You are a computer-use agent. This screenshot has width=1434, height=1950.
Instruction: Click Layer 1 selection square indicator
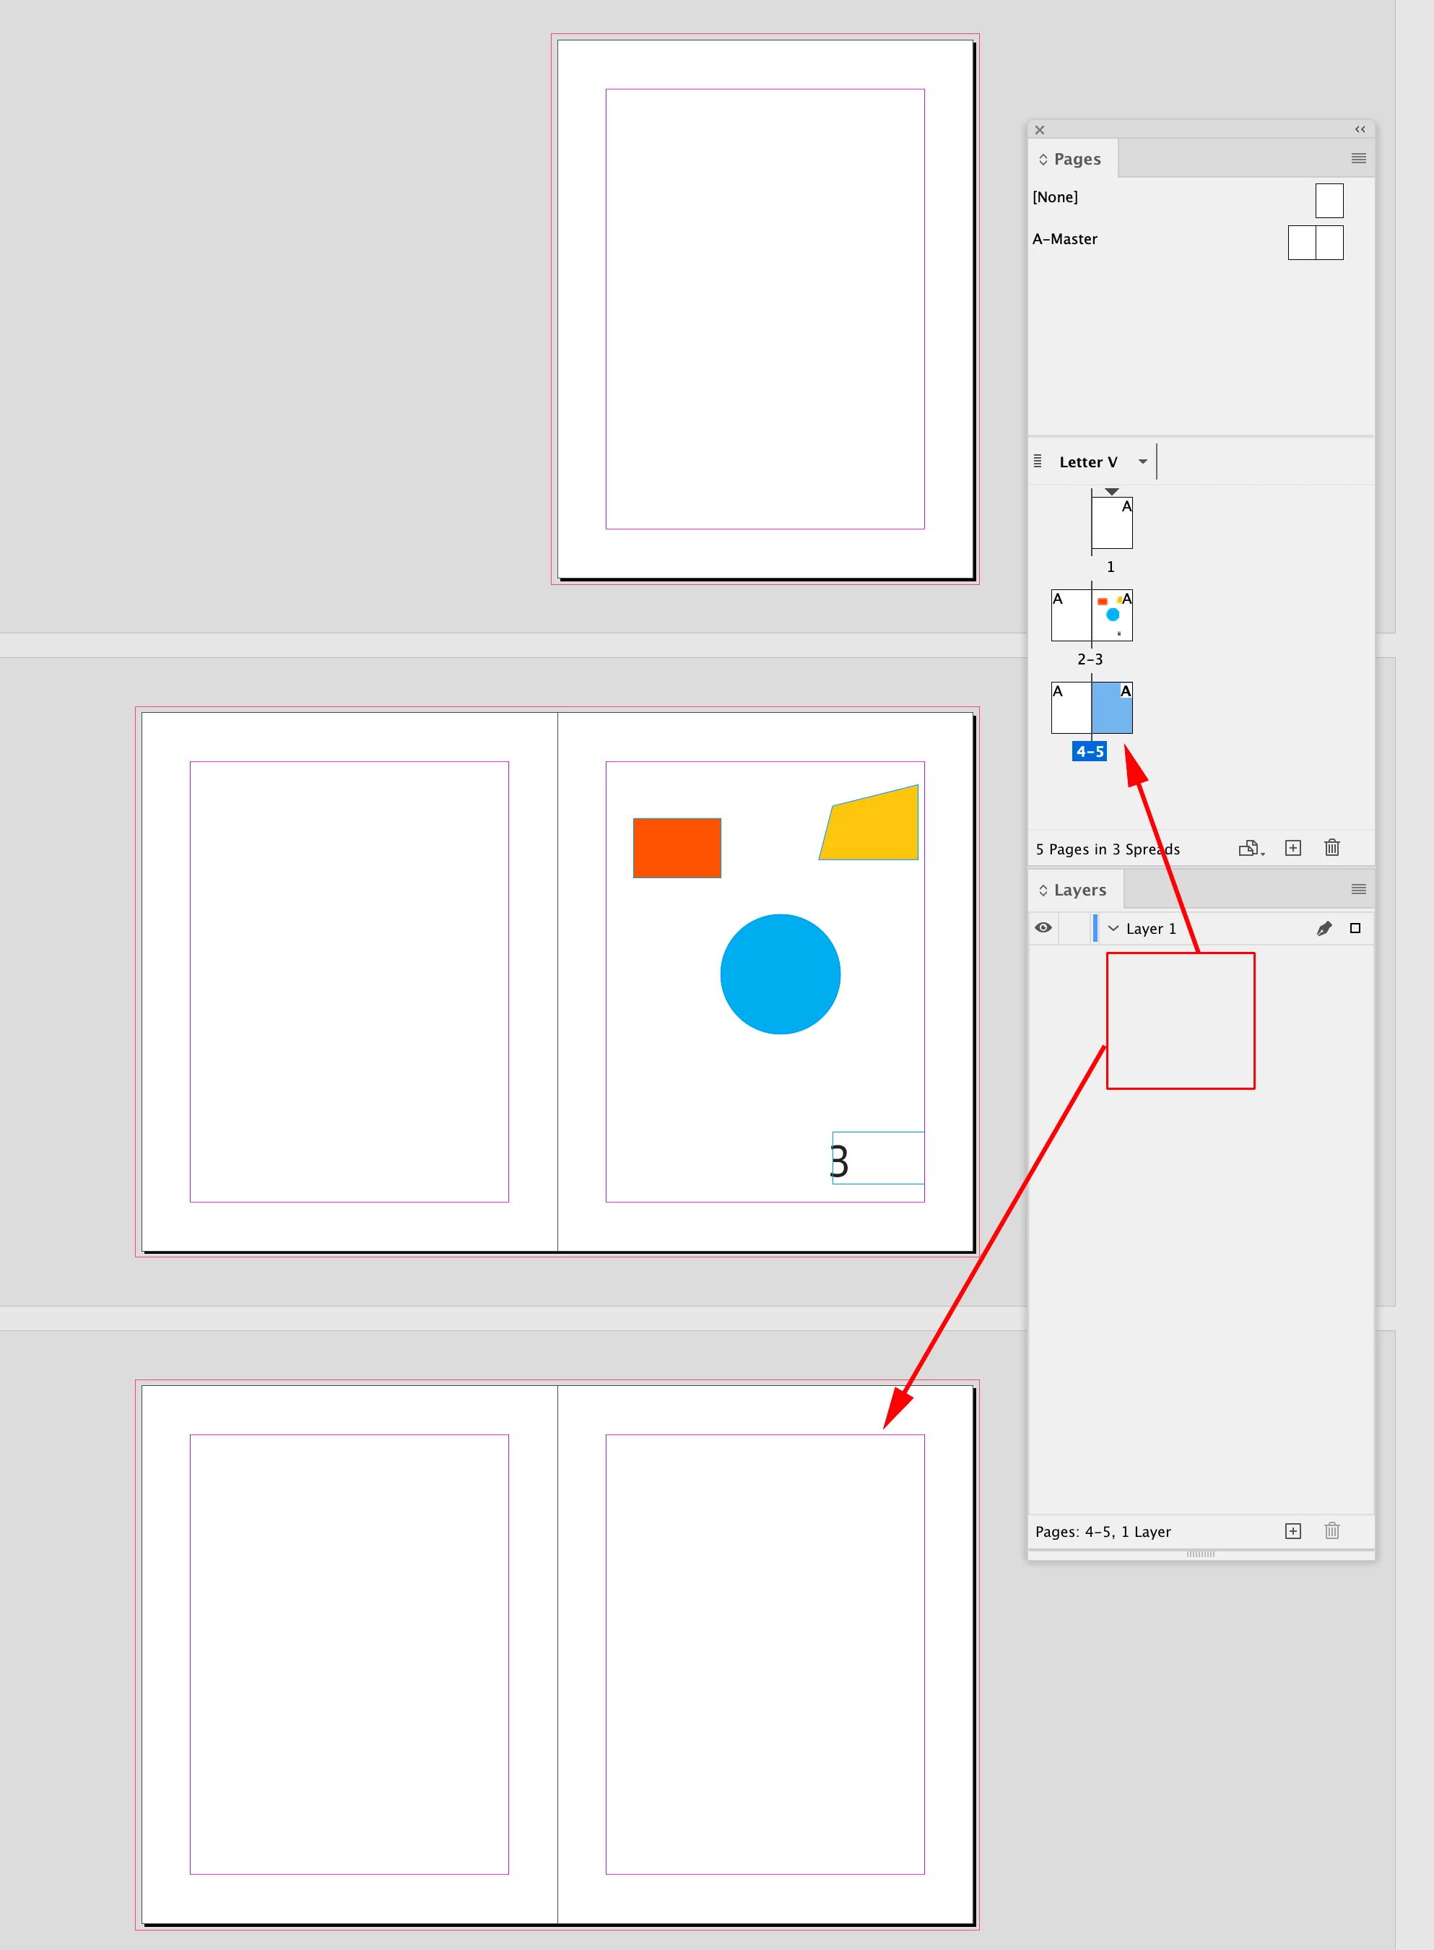[1355, 928]
